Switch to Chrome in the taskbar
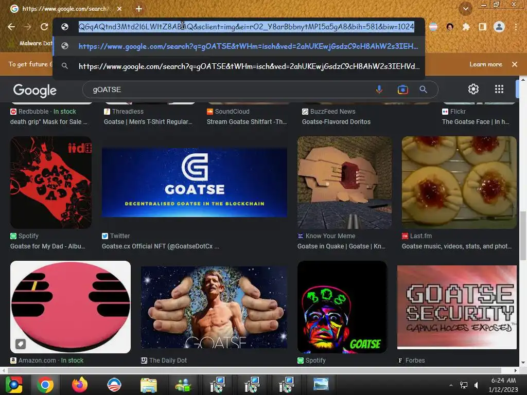 45,385
